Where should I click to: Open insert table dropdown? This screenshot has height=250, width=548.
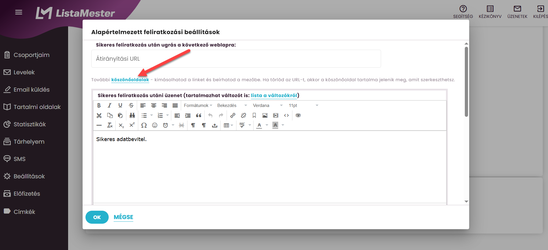point(228,125)
